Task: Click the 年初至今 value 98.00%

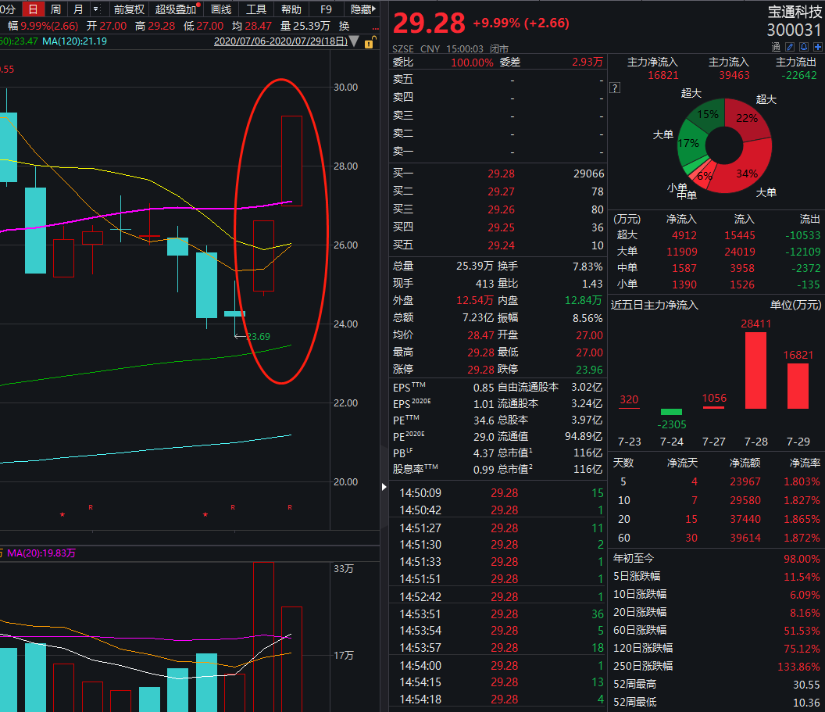Action: tap(802, 559)
